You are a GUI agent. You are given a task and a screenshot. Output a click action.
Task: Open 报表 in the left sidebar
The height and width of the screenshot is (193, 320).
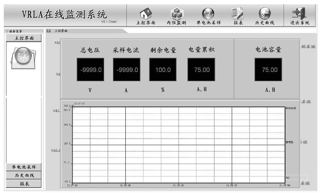(24, 184)
